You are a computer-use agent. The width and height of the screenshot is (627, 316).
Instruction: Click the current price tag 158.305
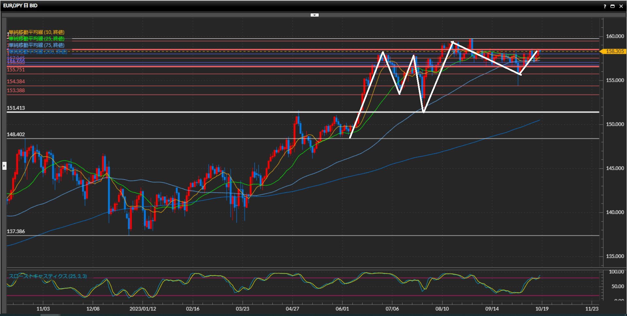[x=614, y=51]
